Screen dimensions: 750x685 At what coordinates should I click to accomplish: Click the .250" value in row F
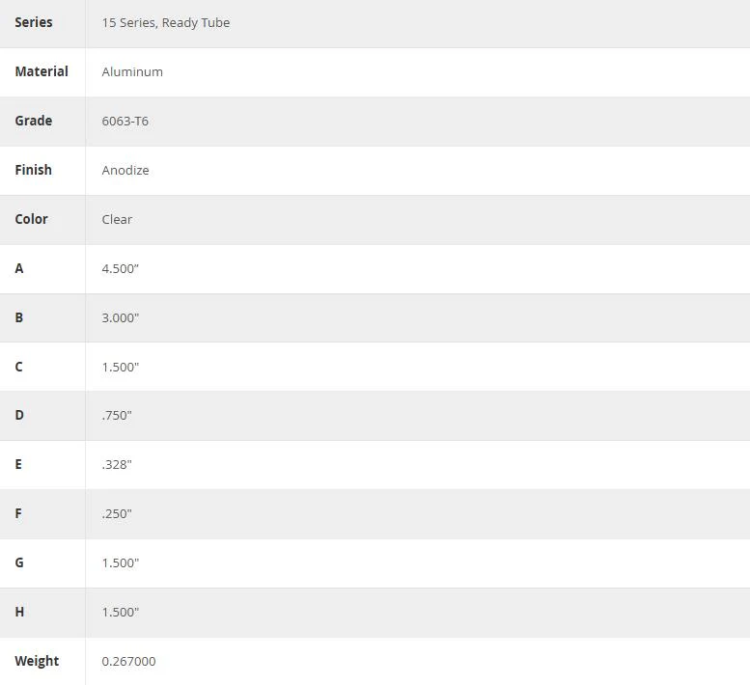click(117, 514)
